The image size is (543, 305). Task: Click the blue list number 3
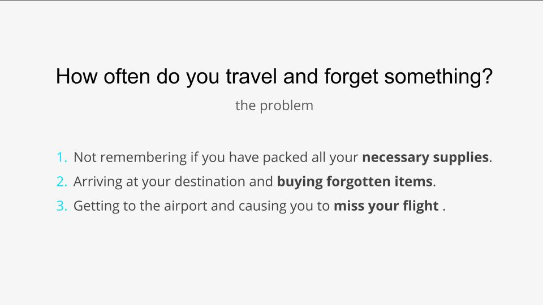pyautogui.click(x=62, y=206)
